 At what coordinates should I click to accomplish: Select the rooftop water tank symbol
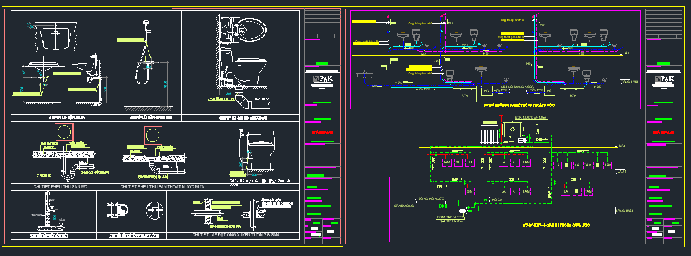(x=511, y=129)
